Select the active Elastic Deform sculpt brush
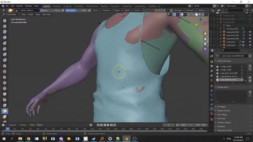Viewport: 253px width, 142px height. click(x=5, y=111)
